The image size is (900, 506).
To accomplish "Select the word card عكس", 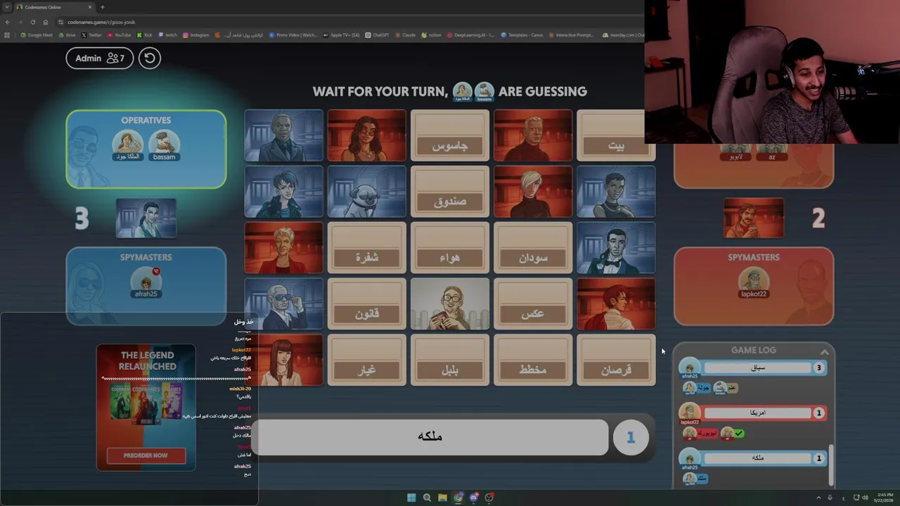I will 533,304.
